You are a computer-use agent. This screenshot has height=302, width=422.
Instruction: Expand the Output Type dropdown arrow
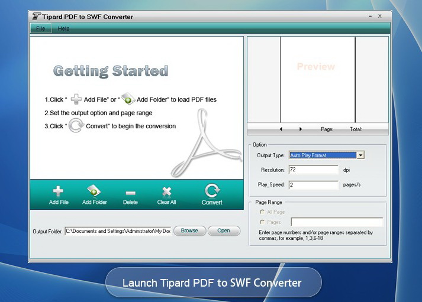coord(360,155)
